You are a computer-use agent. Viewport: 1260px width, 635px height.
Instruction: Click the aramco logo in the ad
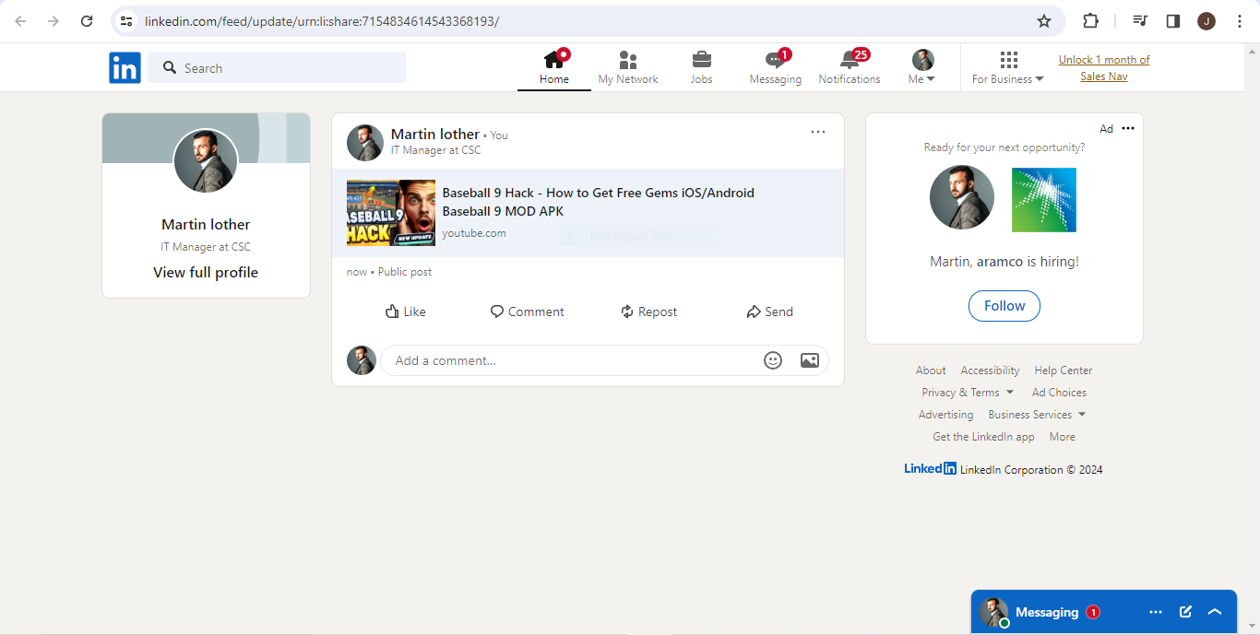(1044, 199)
